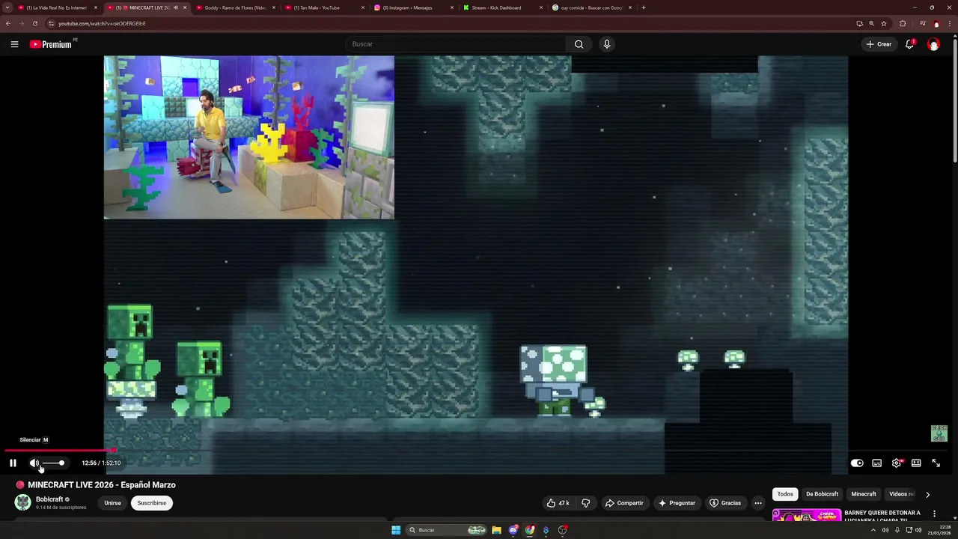958x539 pixels.
Task: Open Discord from the taskbar
Action: click(513, 530)
